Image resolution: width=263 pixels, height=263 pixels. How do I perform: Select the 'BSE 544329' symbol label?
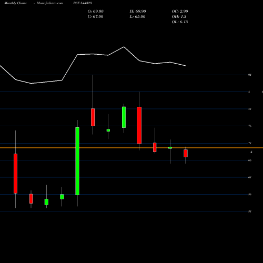pyautogui.click(x=83, y=3)
